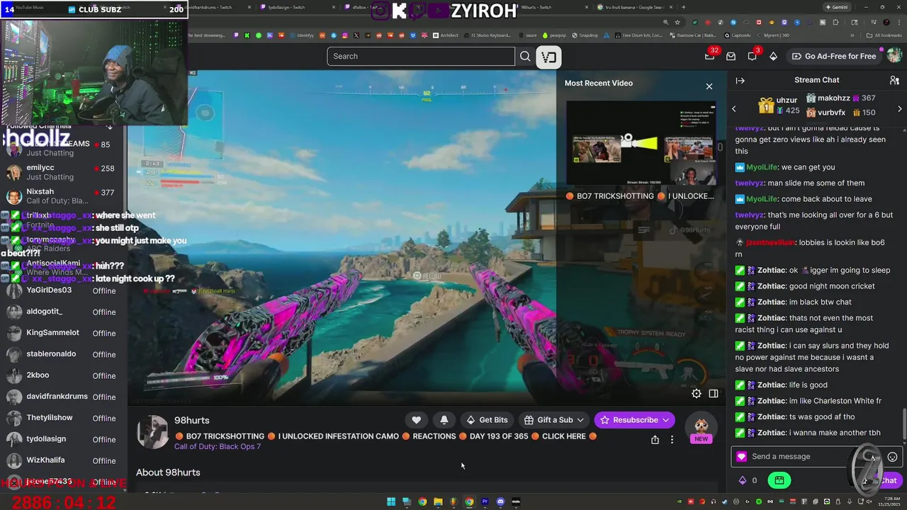This screenshot has width=907, height=510.
Task: Bookmark this page with the star icon
Action: tap(678, 22)
